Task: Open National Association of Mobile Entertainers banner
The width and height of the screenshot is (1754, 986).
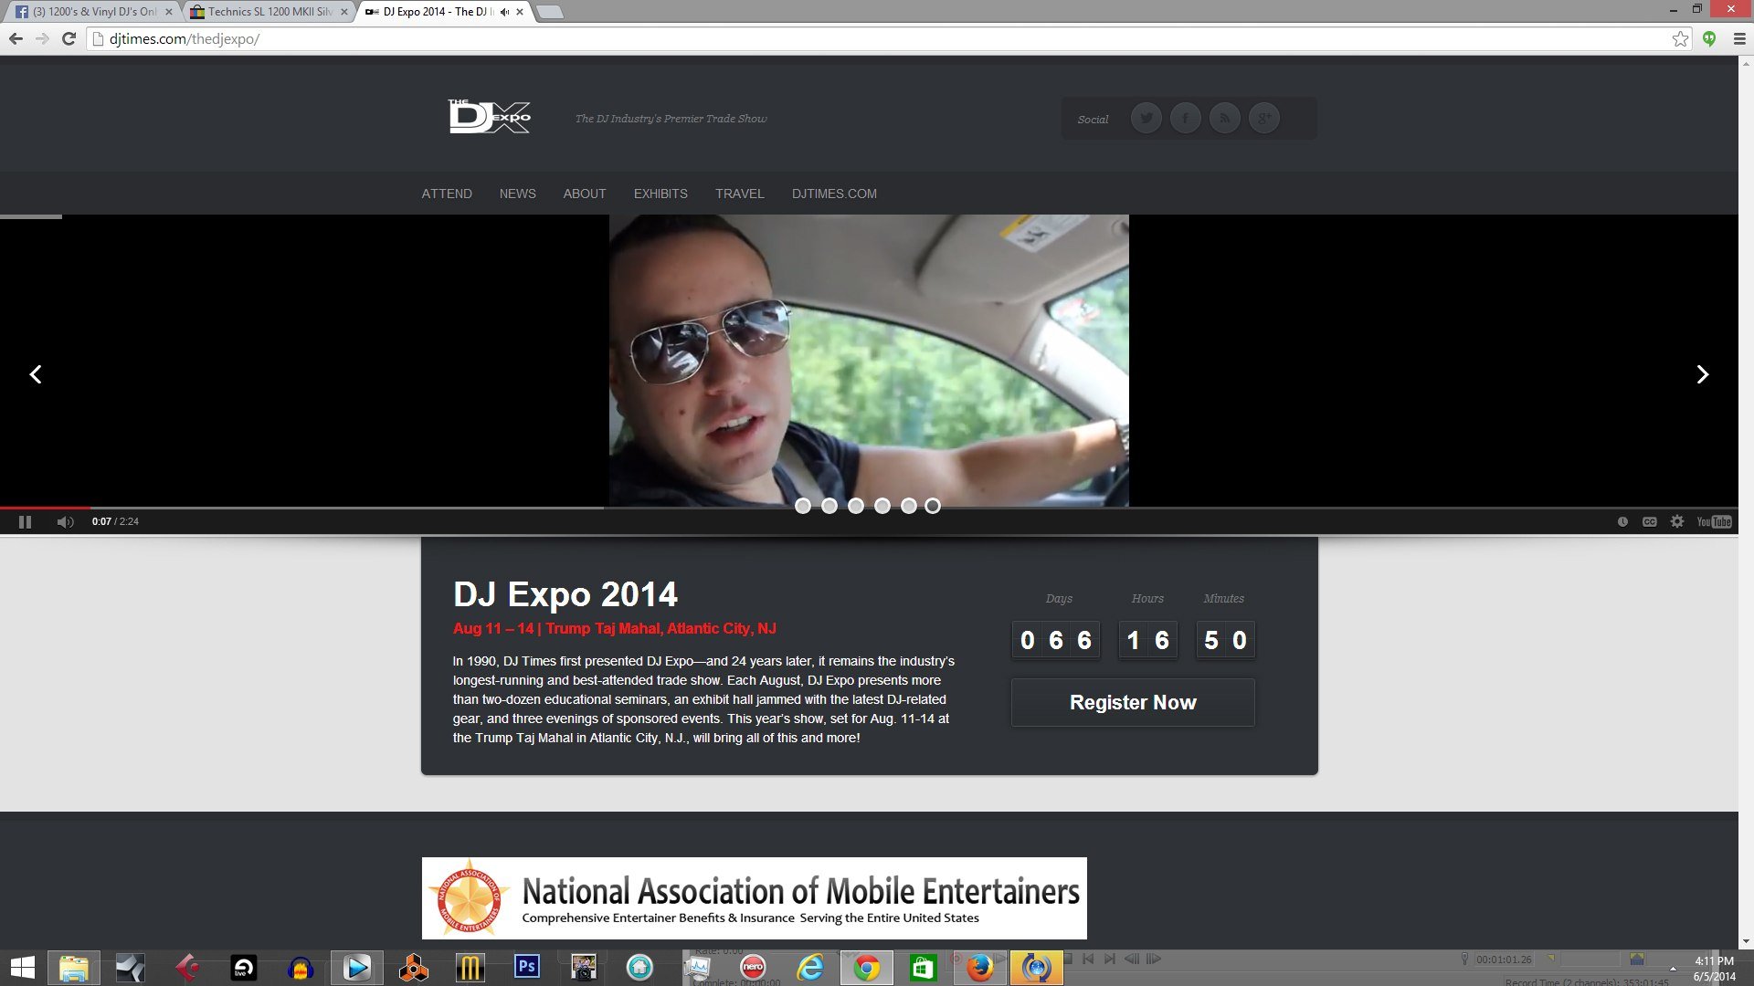Action: pos(755,898)
